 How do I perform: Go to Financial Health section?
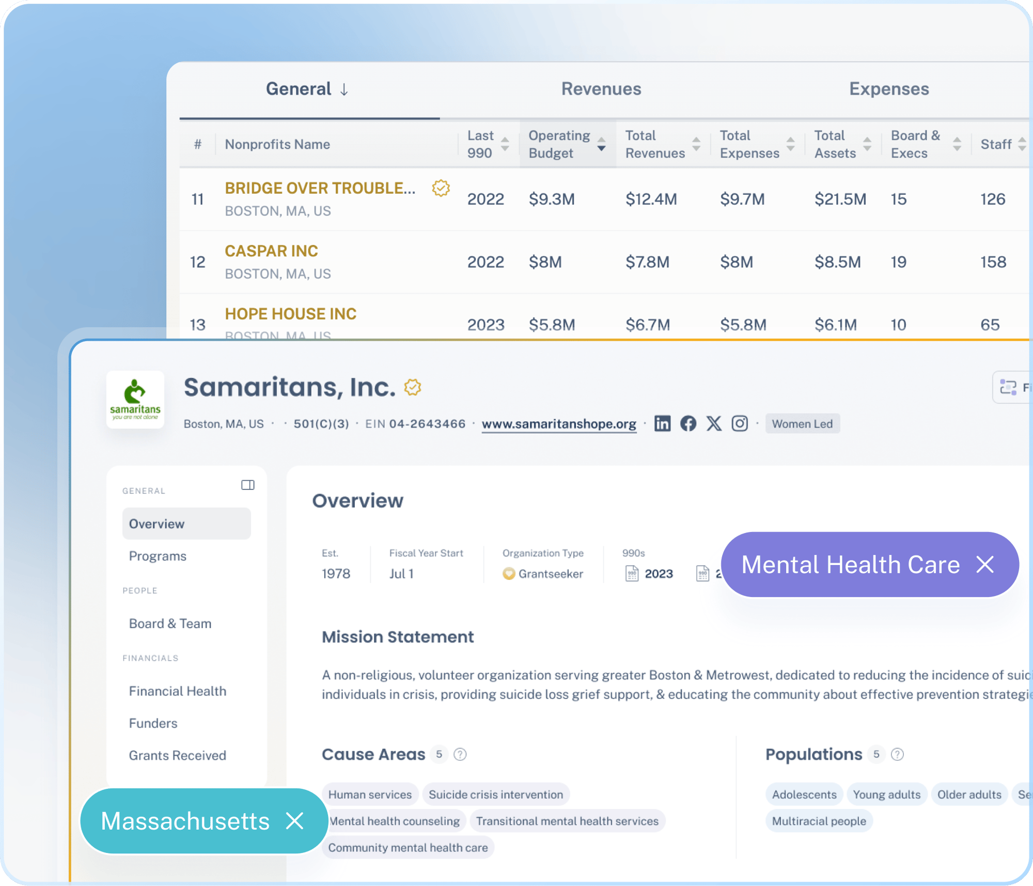[178, 691]
